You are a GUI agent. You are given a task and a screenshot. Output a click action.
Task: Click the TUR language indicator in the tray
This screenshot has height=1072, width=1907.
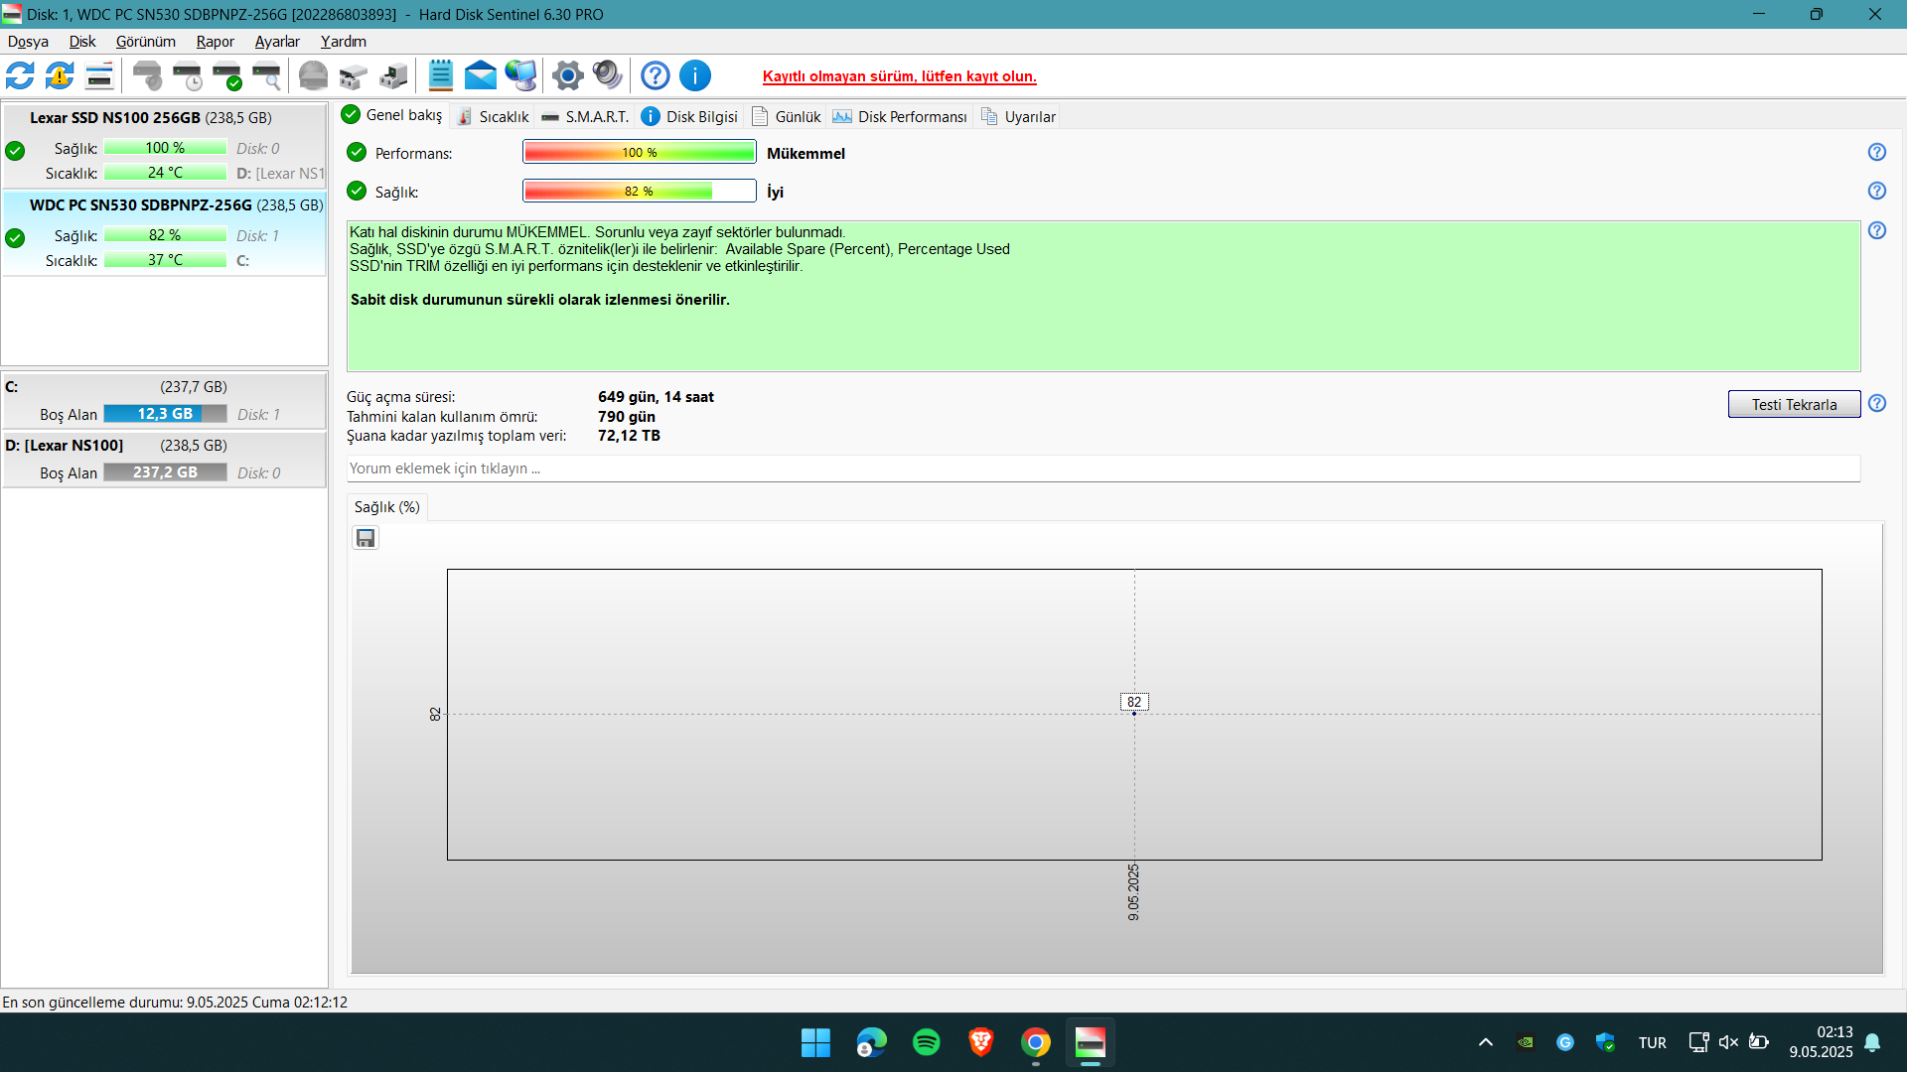tap(1653, 1042)
